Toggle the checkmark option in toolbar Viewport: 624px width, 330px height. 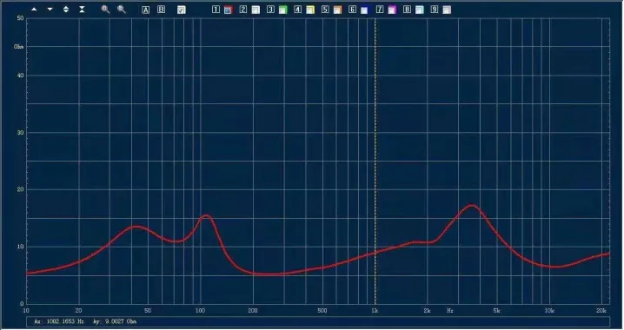coord(181,10)
